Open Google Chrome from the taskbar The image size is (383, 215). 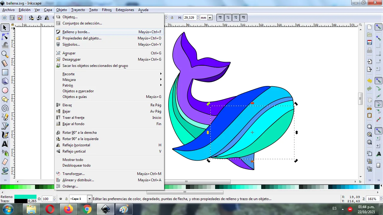(87, 209)
